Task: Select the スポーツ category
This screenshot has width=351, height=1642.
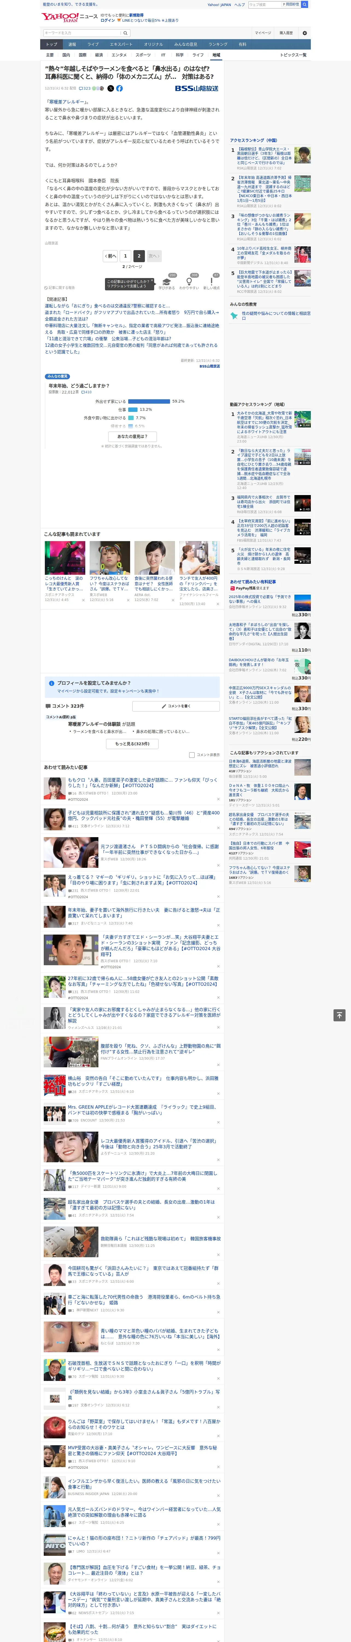Action: pyautogui.click(x=143, y=55)
